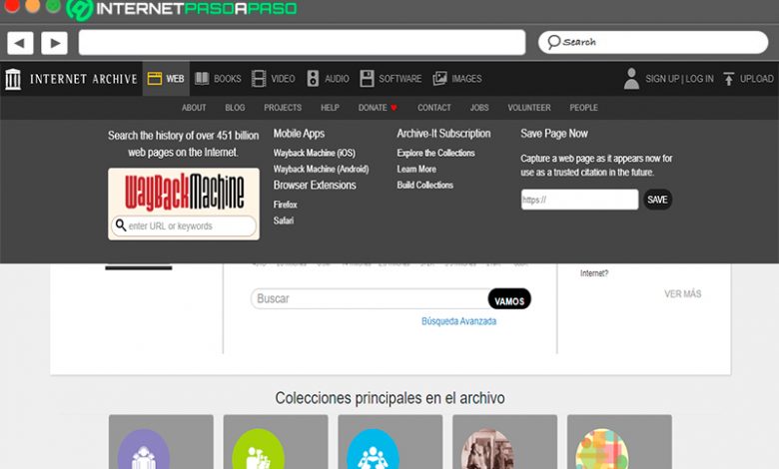Click the Save Page Now https field
The height and width of the screenshot is (469, 779).
pyautogui.click(x=580, y=200)
